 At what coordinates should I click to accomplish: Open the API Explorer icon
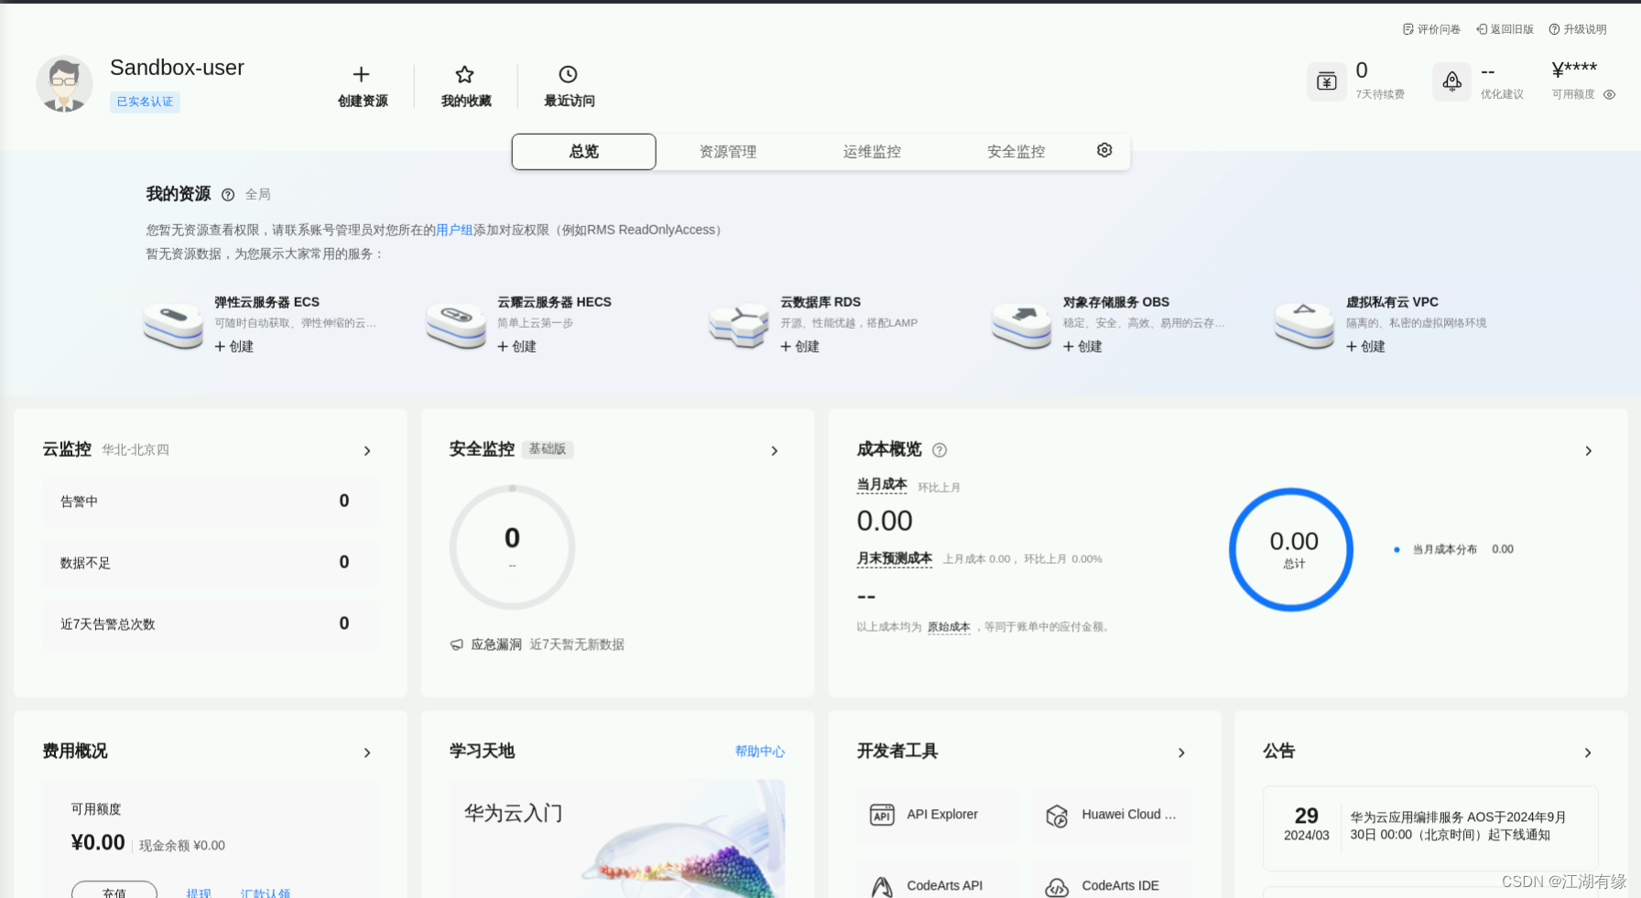point(882,815)
